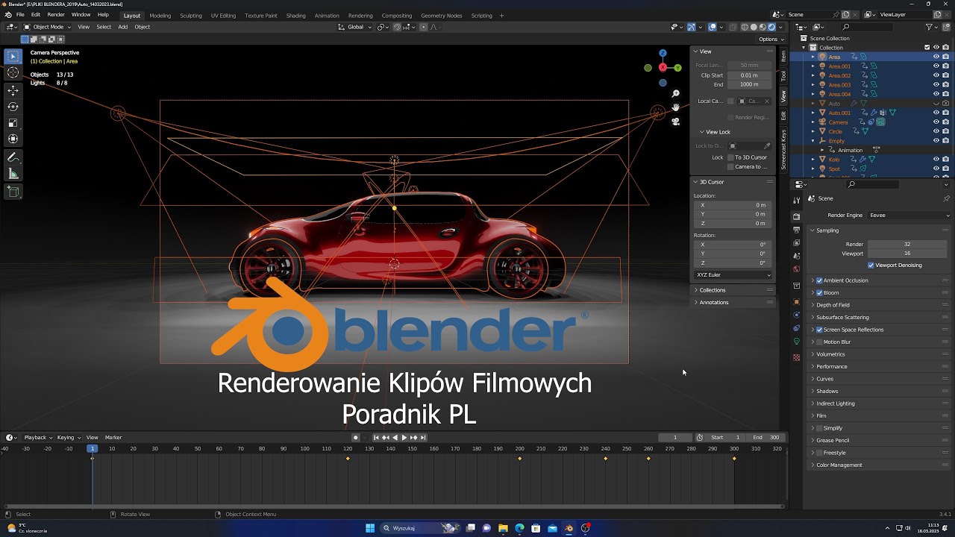Select the Move tool
Image resolution: width=955 pixels, height=537 pixels.
pyautogui.click(x=13, y=90)
